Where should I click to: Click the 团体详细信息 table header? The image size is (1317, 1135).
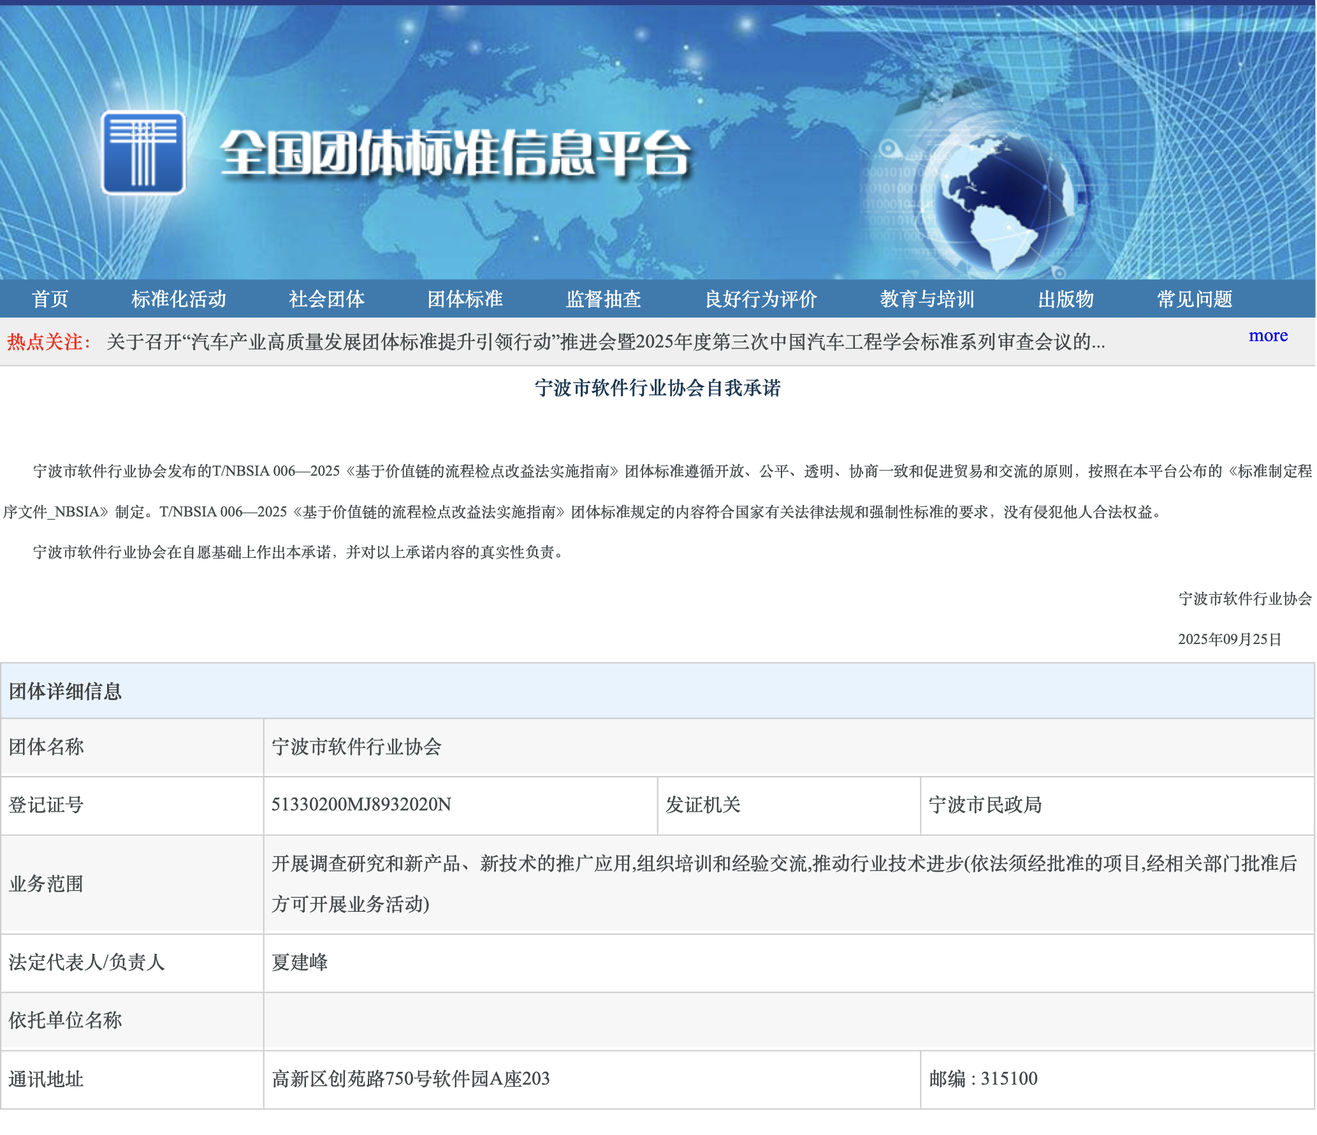pyautogui.click(x=65, y=691)
